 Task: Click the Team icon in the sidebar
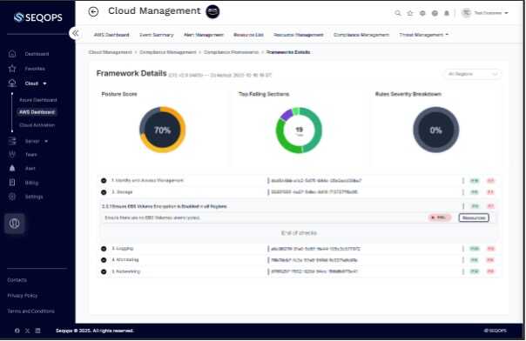click(12, 155)
